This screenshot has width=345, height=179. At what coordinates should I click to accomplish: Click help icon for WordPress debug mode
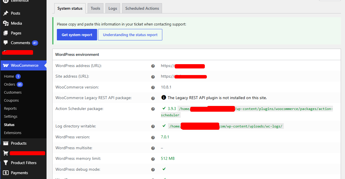(153, 170)
